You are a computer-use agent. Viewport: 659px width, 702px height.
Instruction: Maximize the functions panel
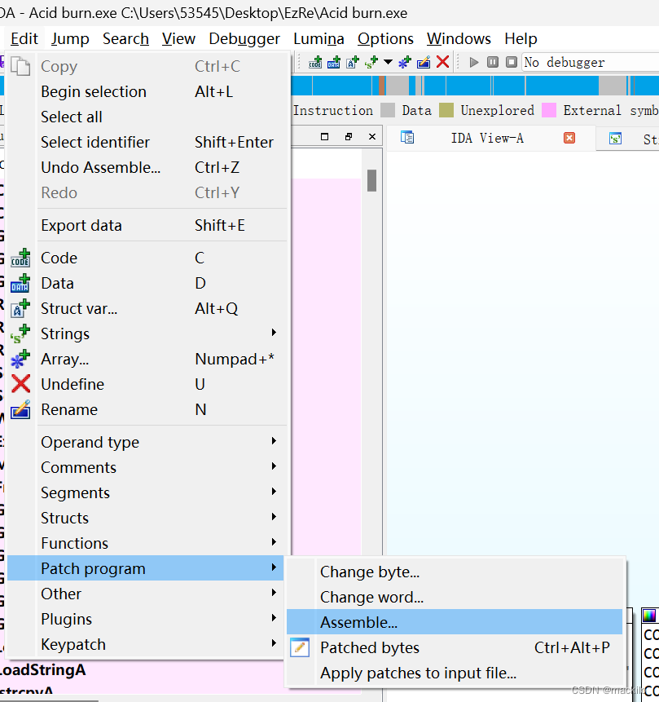[325, 136]
